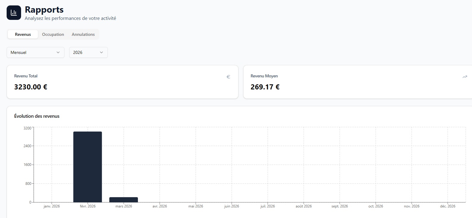Click the 3200 y-axis label

tap(27, 128)
